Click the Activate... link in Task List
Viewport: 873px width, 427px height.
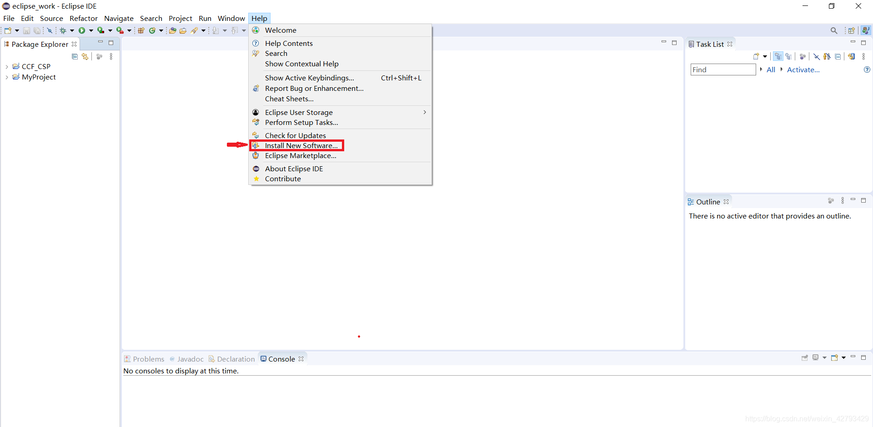coord(803,70)
